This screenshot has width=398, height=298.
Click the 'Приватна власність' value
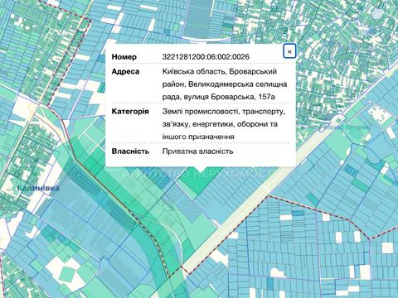(x=197, y=151)
